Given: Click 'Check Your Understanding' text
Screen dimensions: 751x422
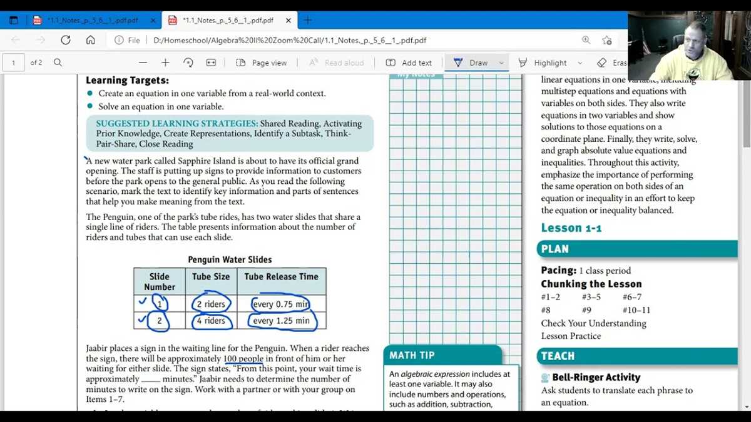Looking at the screenshot, I should 594,323.
